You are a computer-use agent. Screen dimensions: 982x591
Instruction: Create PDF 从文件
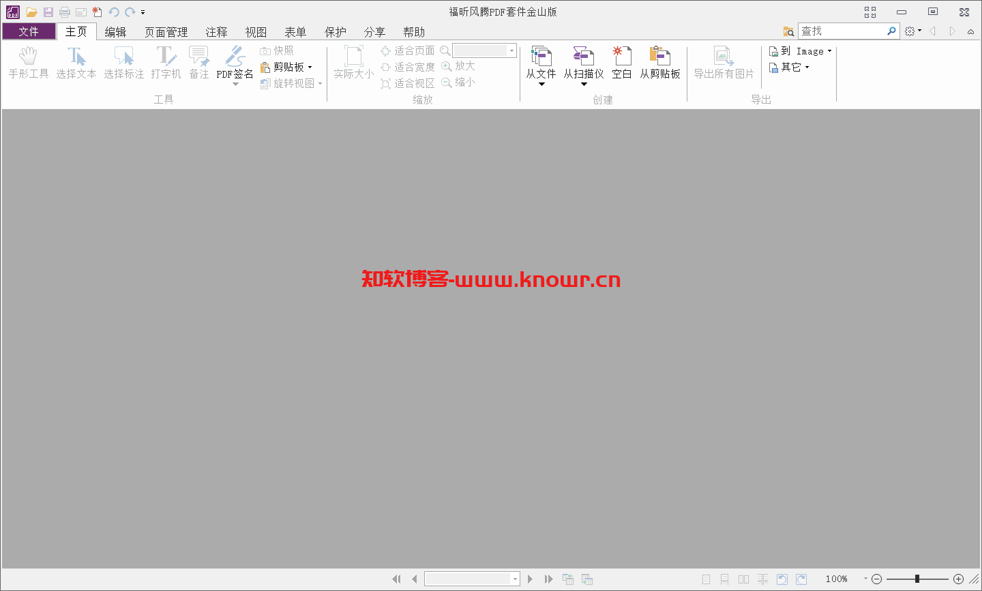(541, 61)
